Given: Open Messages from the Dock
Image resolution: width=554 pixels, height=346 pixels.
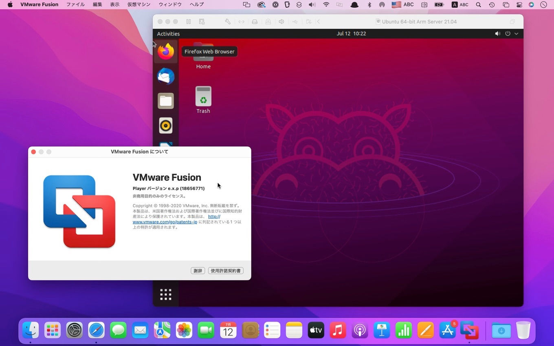Looking at the screenshot, I should coord(118,330).
